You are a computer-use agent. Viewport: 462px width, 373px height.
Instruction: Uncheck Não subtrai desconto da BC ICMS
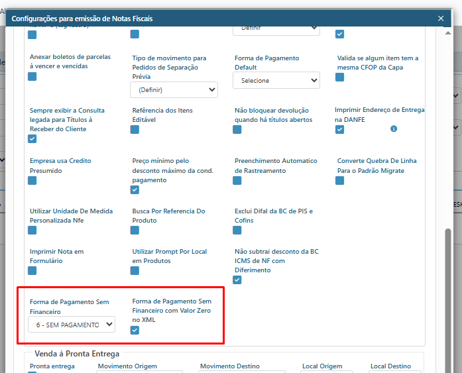point(237,280)
